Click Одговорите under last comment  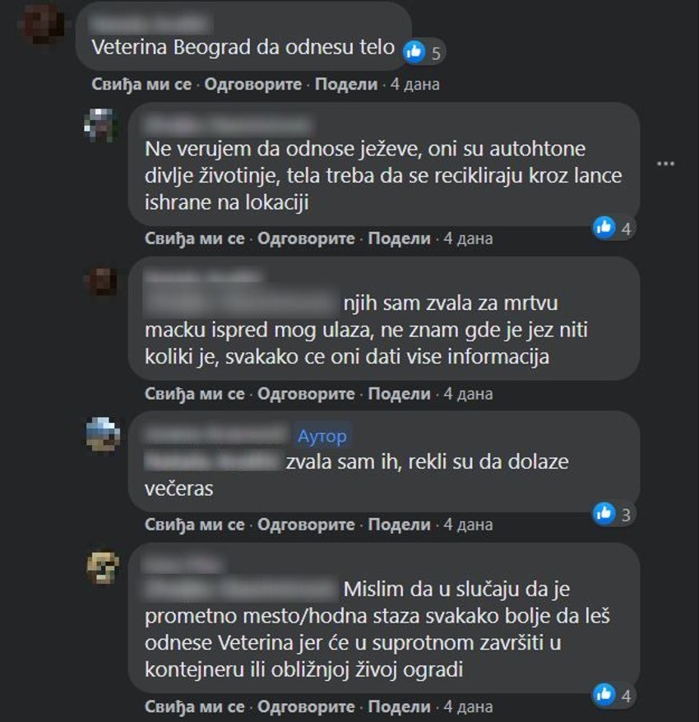[x=306, y=706]
